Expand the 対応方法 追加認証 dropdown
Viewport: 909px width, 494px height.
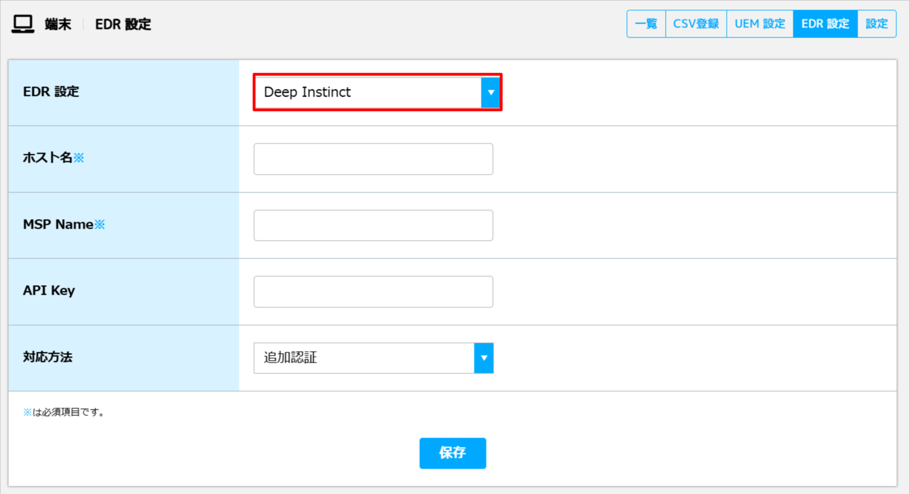(374, 358)
